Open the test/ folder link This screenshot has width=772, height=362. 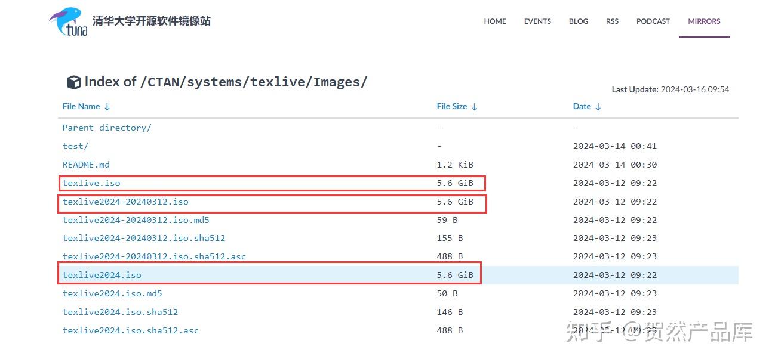(75, 146)
